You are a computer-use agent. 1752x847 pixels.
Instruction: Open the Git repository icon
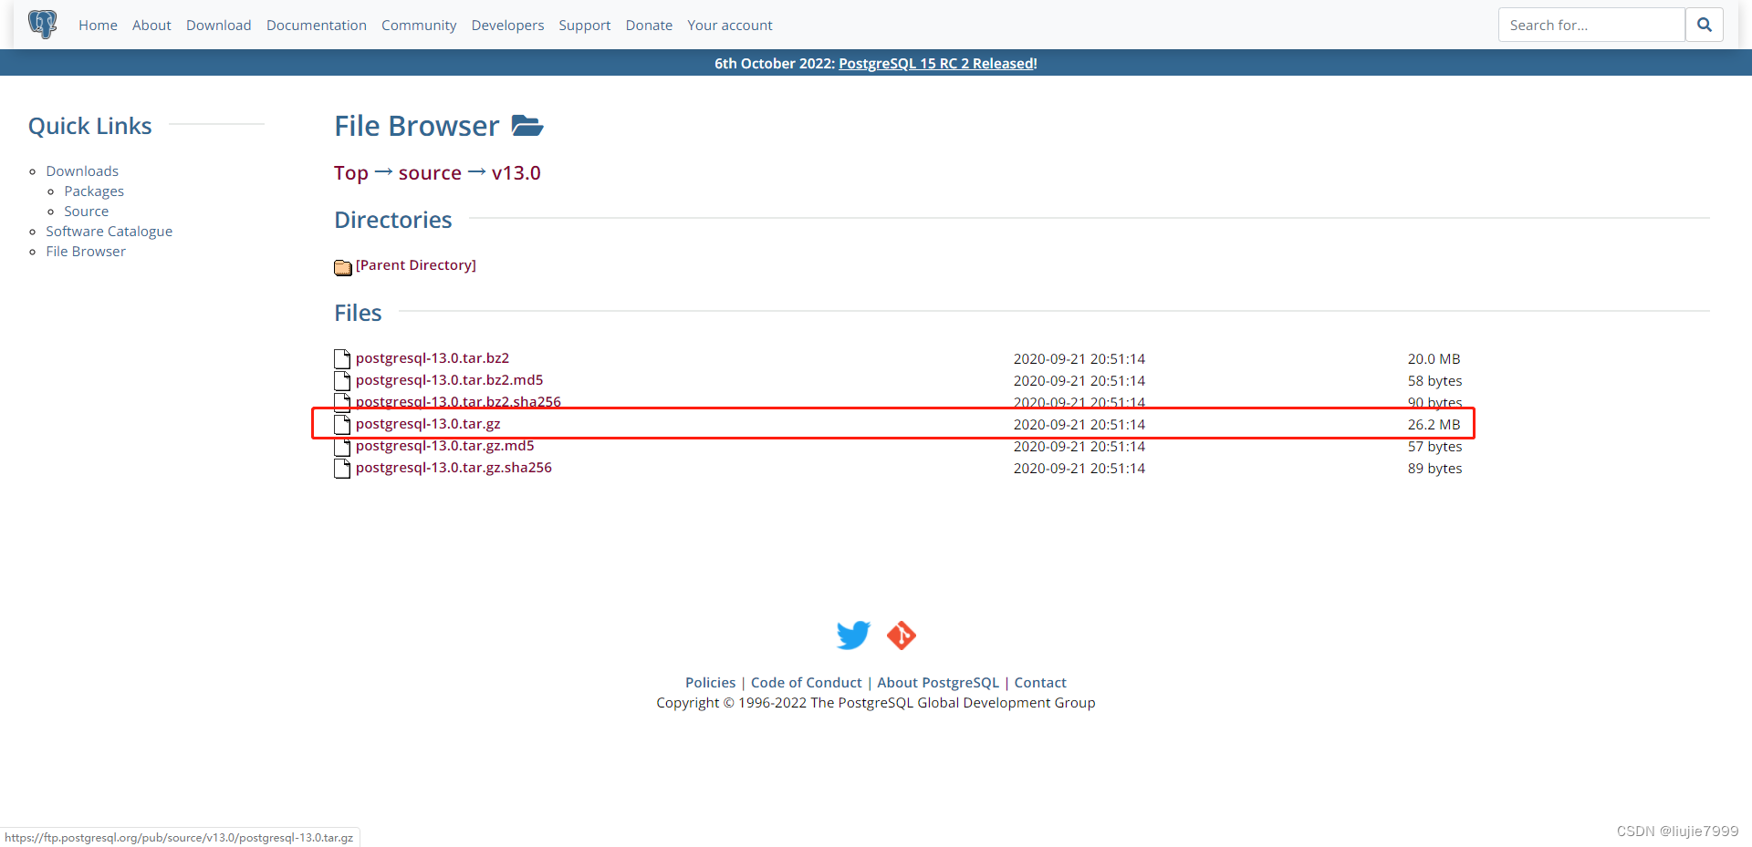(x=902, y=635)
